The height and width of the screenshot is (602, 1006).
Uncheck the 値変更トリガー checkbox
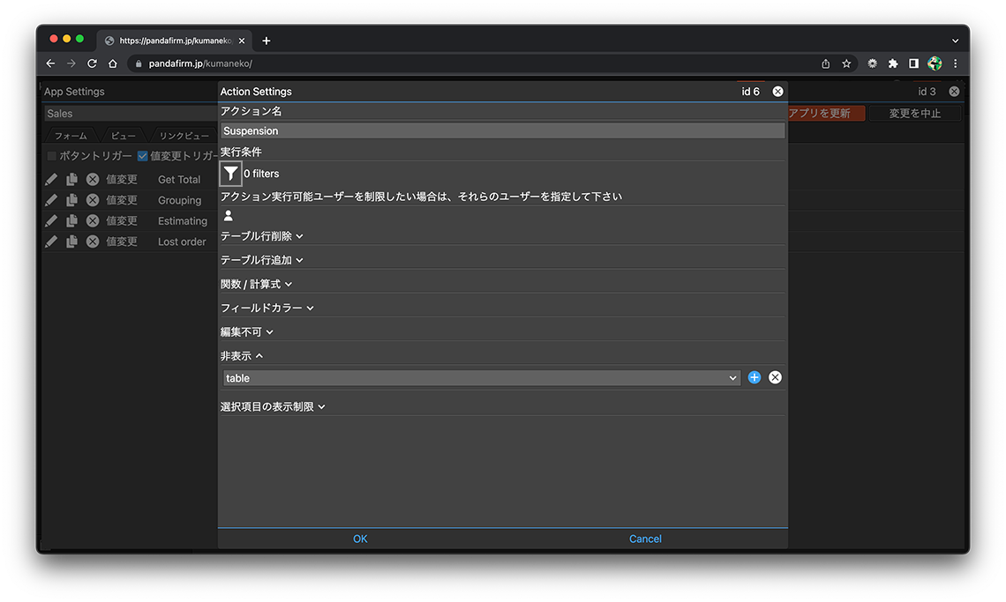[x=142, y=156]
